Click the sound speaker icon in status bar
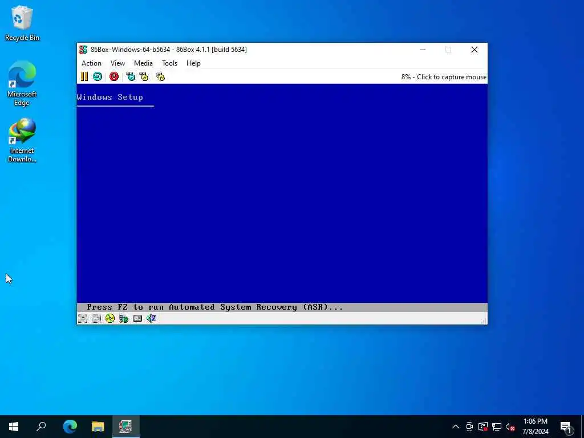The width and height of the screenshot is (584, 438). 151,318
